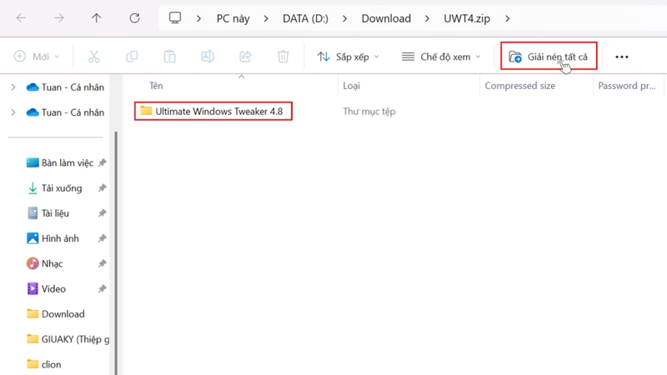This screenshot has height=375, width=667.
Task: Expand chevron after Download breadcrumb
Action: (x=427, y=18)
